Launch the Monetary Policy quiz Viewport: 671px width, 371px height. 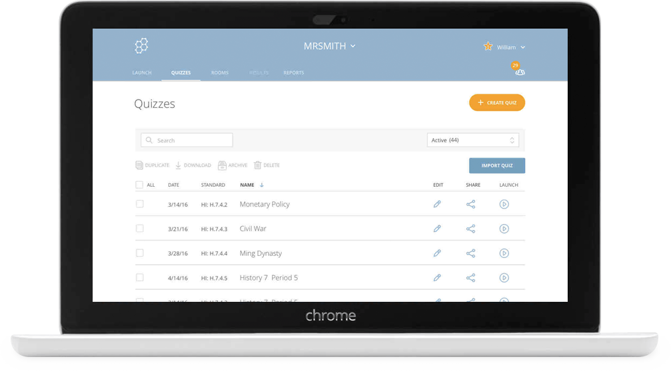[504, 204]
